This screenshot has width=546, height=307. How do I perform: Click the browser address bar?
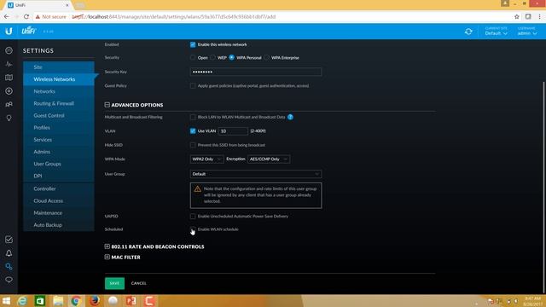[271, 16]
